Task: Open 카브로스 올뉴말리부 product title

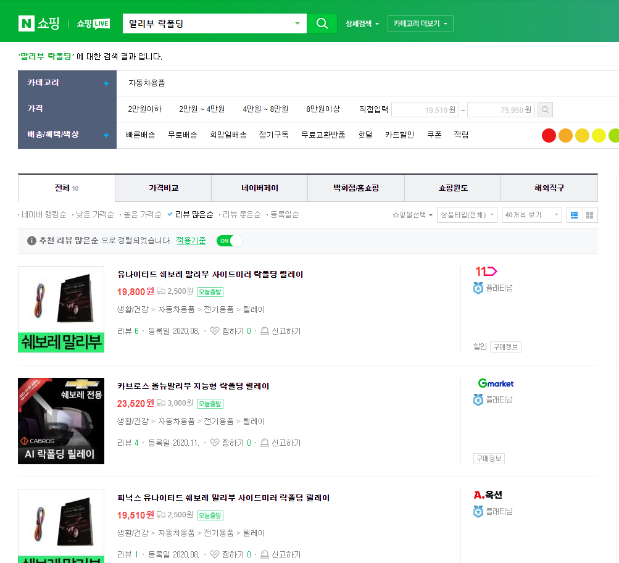Action: tap(193, 386)
